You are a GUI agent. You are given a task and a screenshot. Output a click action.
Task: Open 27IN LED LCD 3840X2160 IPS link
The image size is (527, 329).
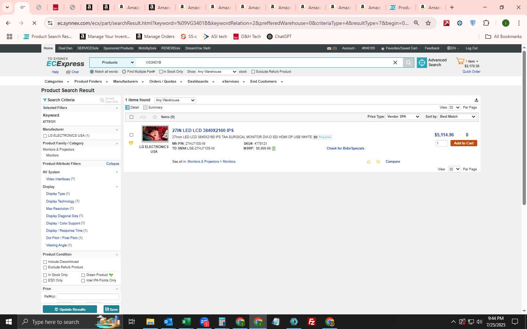[203, 131]
